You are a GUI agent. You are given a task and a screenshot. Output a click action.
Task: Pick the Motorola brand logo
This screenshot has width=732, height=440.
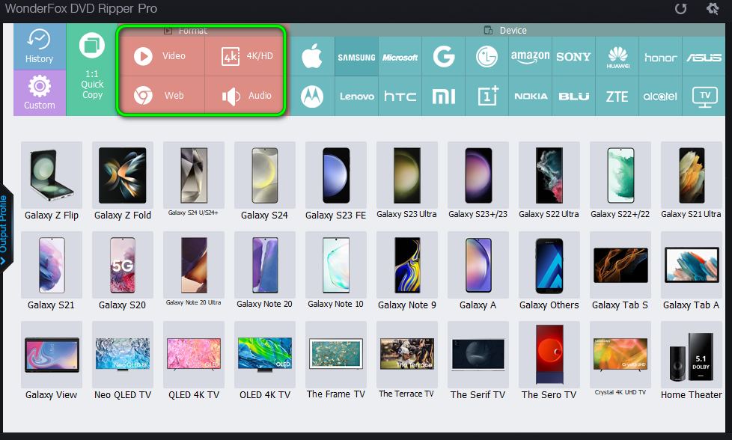tap(312, 96)
